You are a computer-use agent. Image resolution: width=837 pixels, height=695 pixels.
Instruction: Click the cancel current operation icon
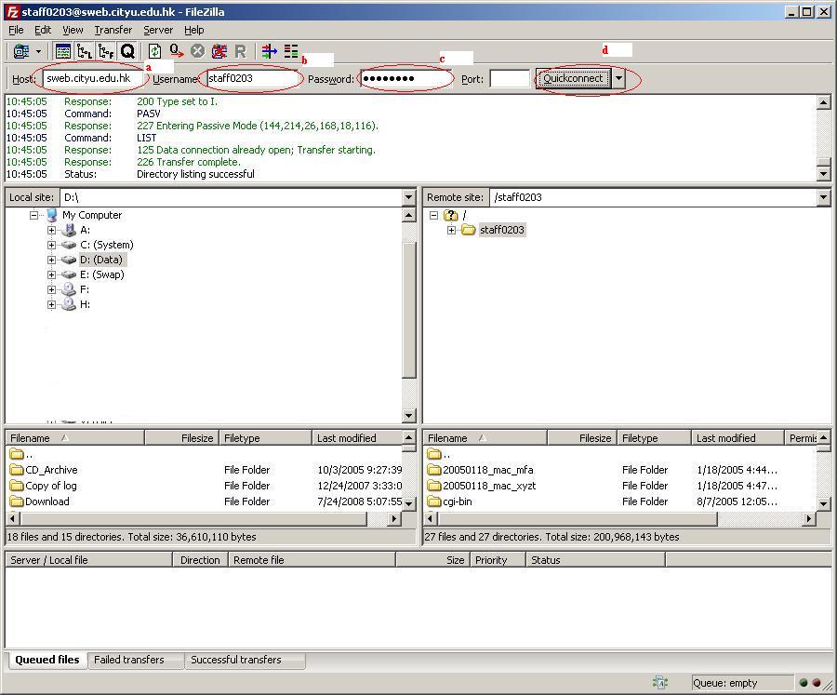(197, 52)
